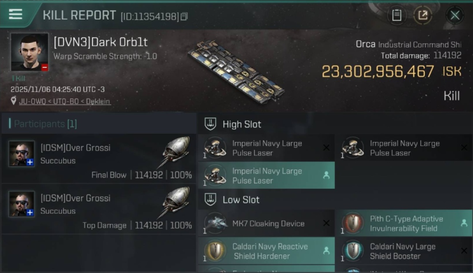
Task: Click the Top Damage Succubus ship icon
Action: 175,201
